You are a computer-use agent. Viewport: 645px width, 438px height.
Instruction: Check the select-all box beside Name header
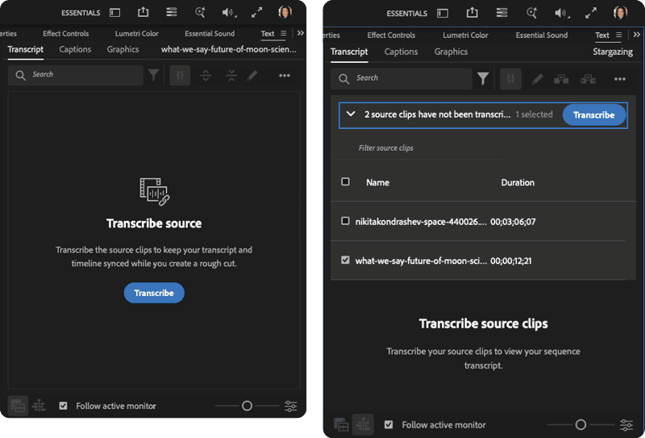[x=346, y=181]
